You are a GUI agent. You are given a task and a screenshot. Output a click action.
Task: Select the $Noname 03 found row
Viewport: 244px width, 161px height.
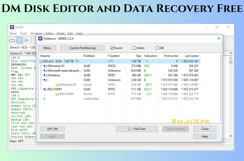120,85
